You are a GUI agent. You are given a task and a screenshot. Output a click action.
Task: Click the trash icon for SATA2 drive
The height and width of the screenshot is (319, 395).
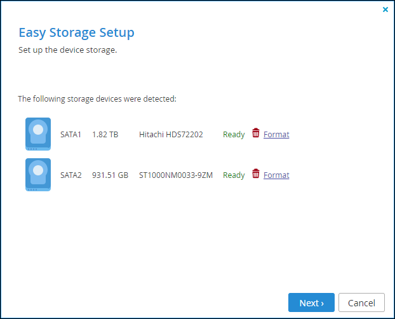[x=256, y=173]
